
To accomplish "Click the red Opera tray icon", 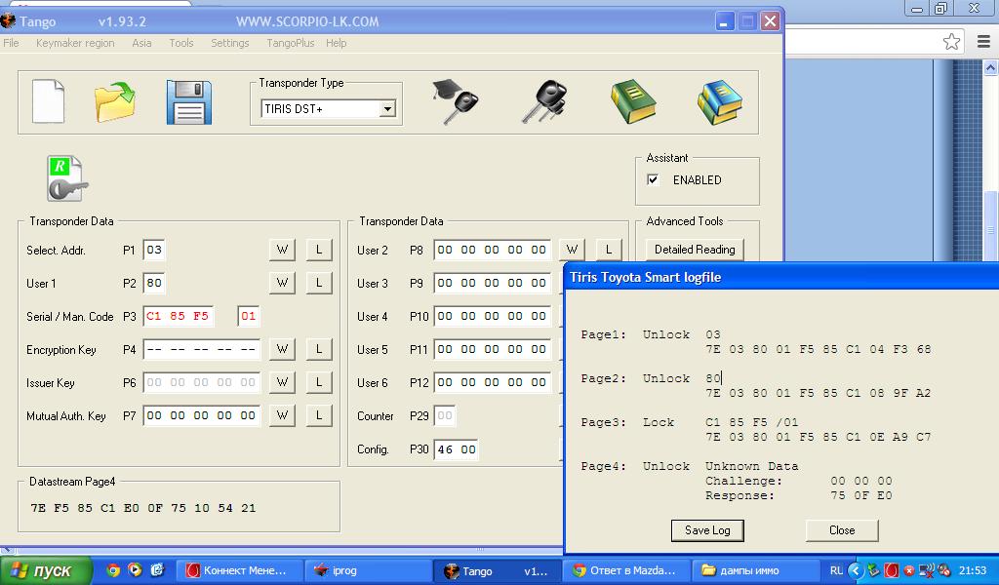I will click(892, 570).
